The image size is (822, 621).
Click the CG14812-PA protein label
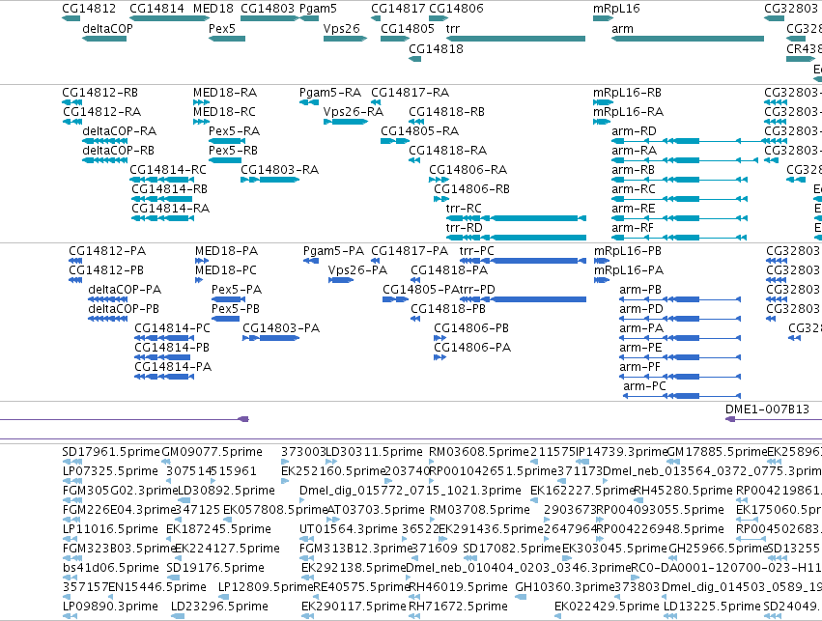107,251
